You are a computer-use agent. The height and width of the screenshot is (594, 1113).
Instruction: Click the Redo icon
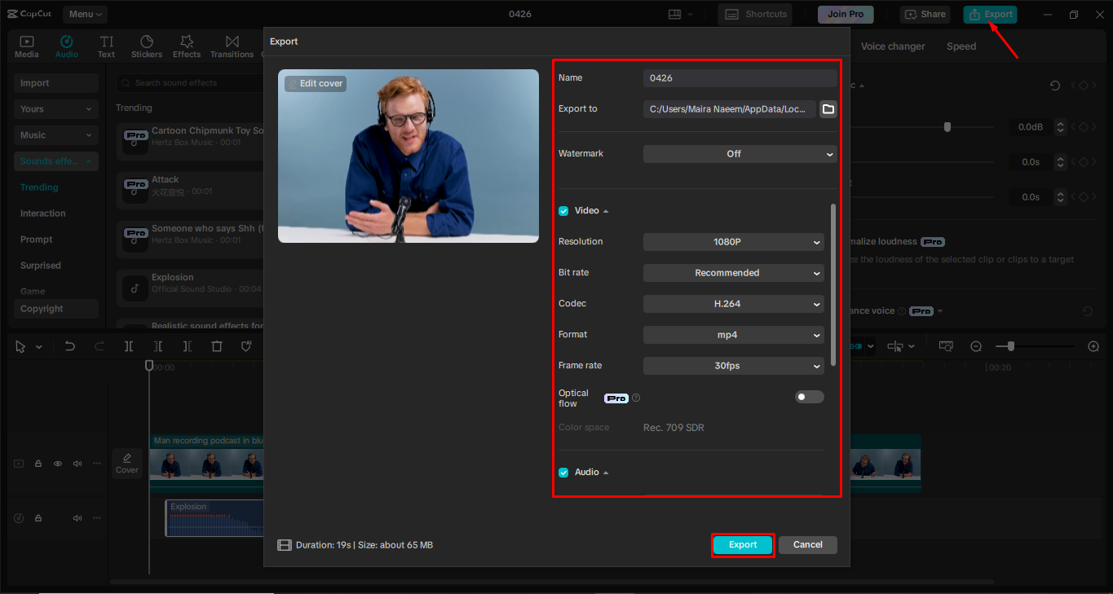coord(99,346)
